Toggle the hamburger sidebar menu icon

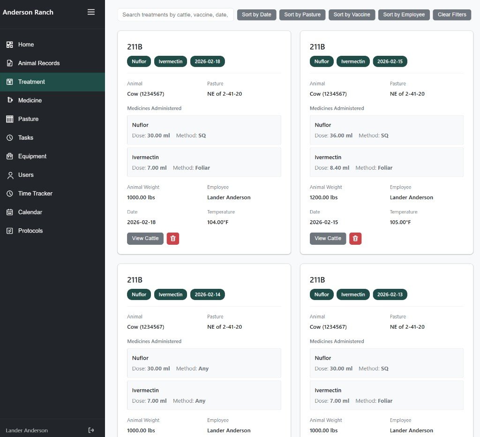[91, 12]
